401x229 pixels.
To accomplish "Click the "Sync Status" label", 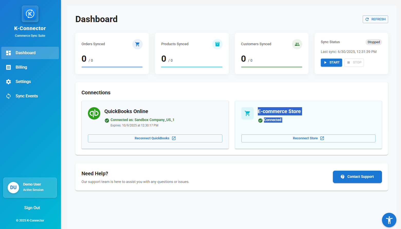I will click(x=330, y=42).
